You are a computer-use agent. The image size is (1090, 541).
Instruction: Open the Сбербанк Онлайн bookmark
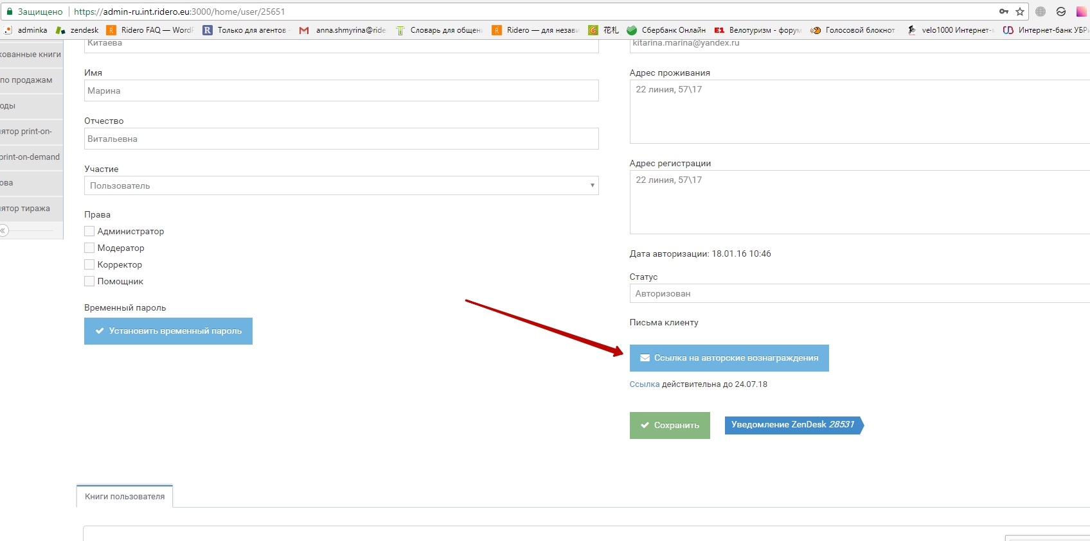pyautogui.click(x=666, y=30)
